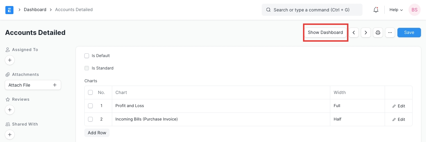Click the Show Dashboard button
Image resolution: width=426 pixels, height=142 pixels.
point(325,33)
